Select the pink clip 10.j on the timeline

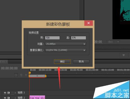[x=42, y=97]
